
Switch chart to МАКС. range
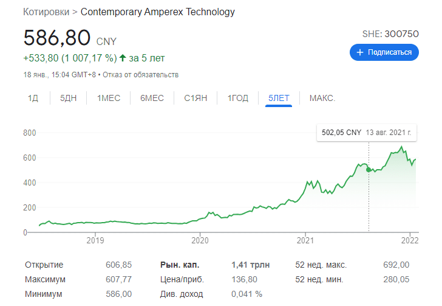[x=322, y=98]
